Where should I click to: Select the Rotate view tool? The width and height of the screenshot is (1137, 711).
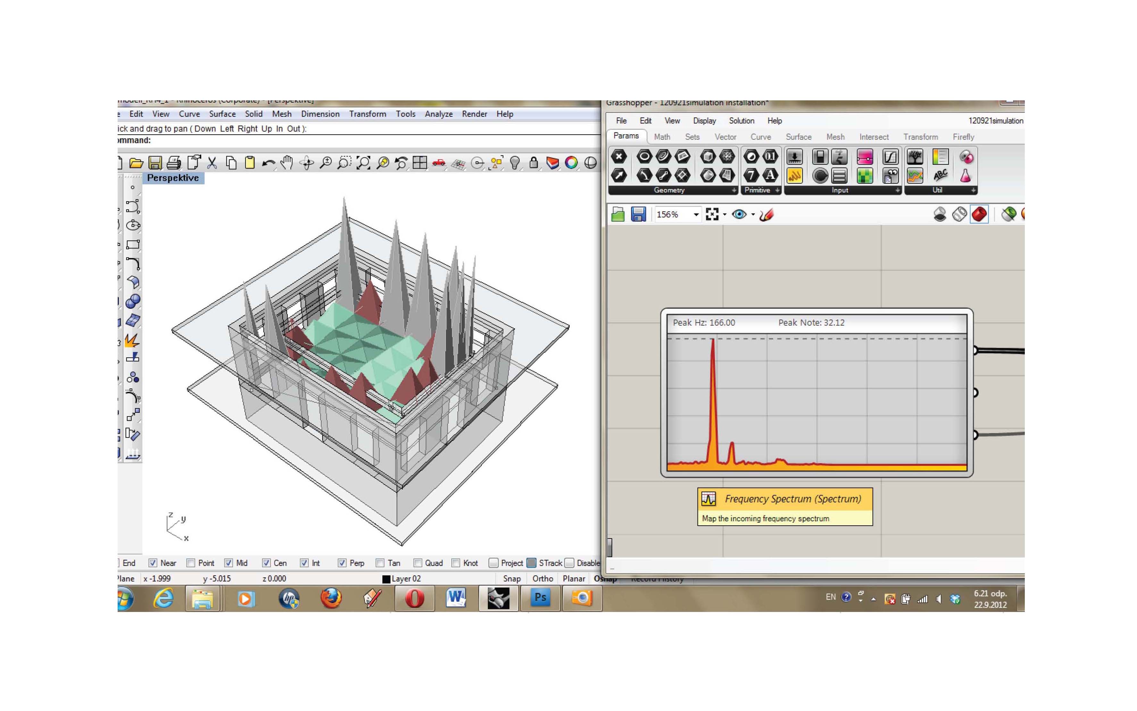tap(306, 163)
